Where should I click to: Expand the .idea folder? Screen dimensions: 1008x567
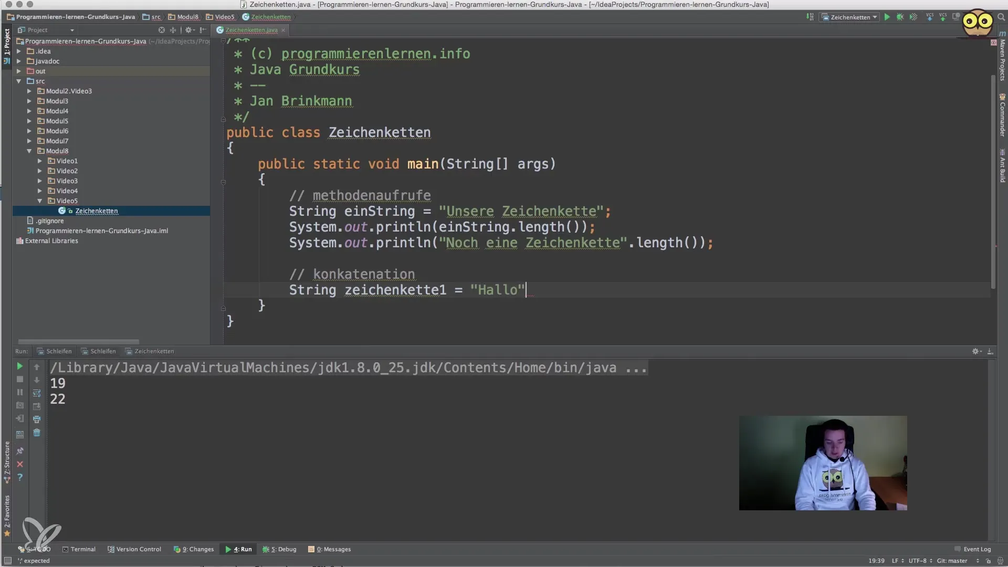coord(19,51)
